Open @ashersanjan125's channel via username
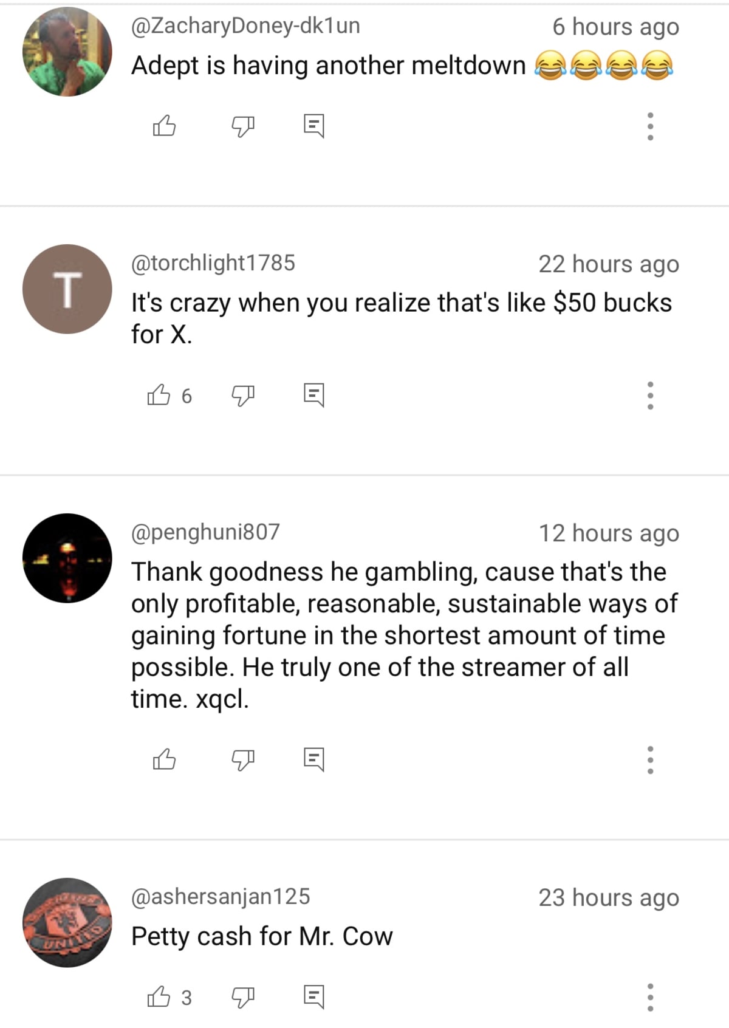The image size is (729, 1028). (x=220, y=896)
